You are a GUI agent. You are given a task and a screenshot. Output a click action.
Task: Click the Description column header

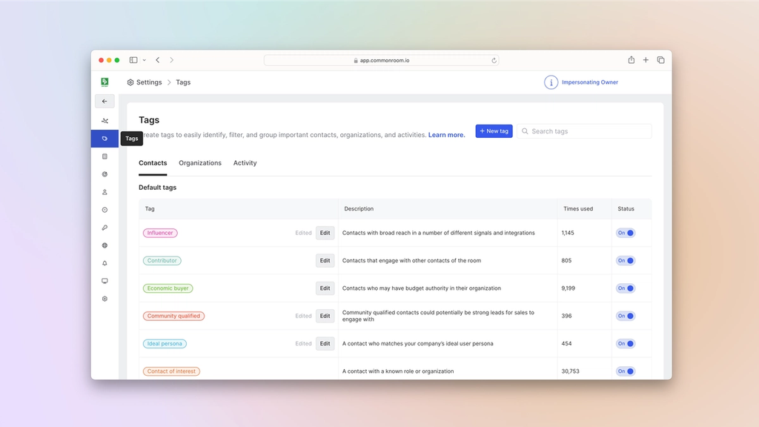[x=359, y=208]
